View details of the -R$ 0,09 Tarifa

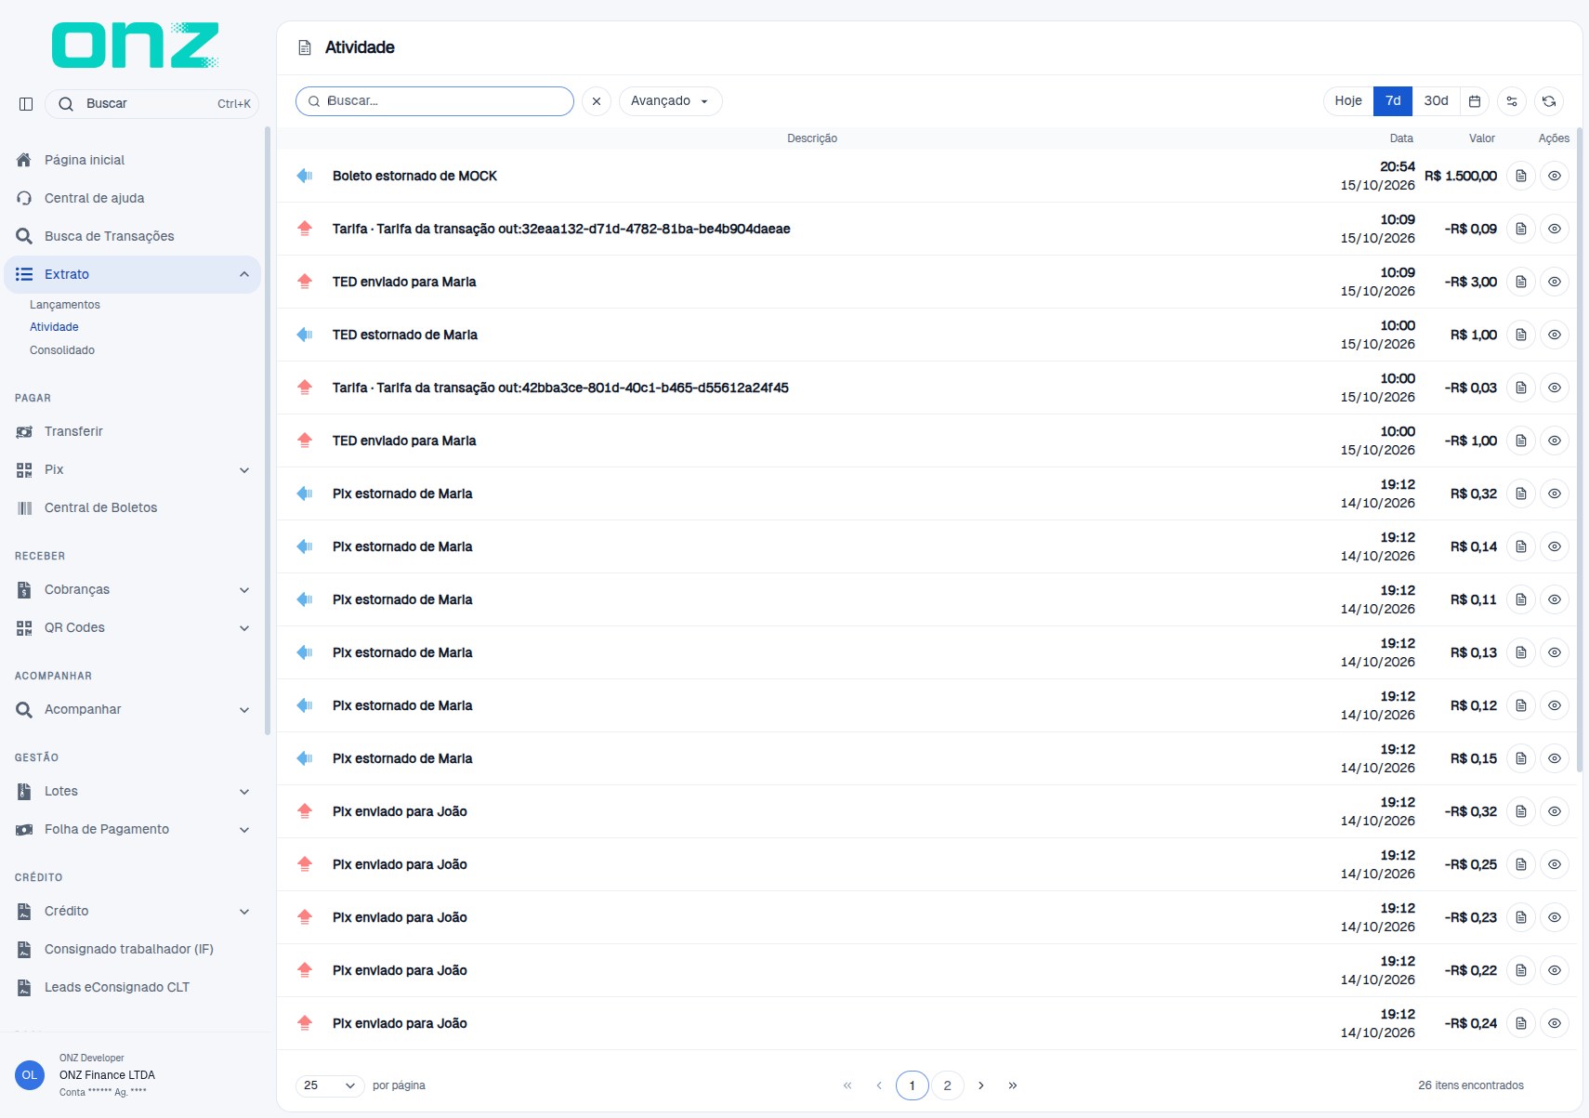point(1555,229)
